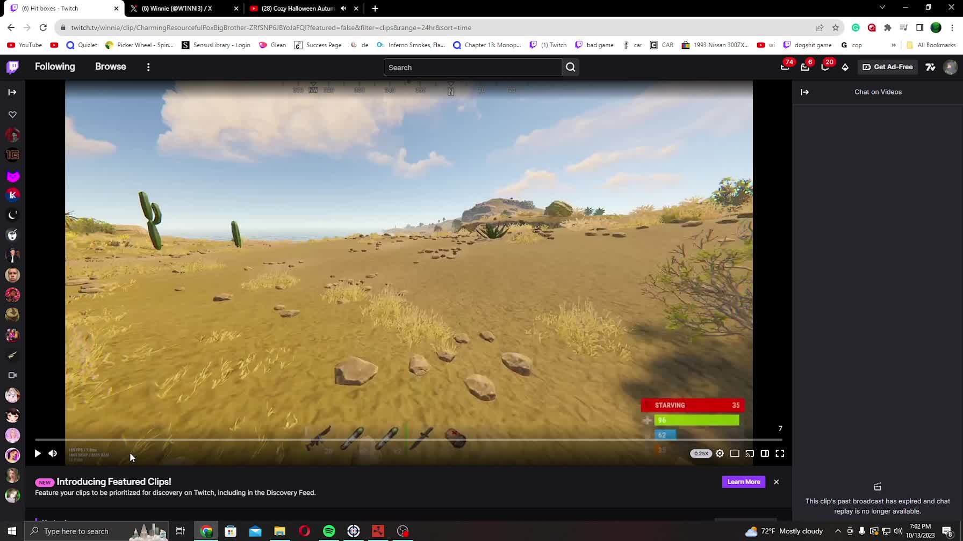Expand the hidden bookmarks overflow chevron
The height and width of the screenshot is (541, 963).
[894, 45]
